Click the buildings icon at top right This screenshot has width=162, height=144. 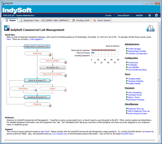(x=151, y=28)
